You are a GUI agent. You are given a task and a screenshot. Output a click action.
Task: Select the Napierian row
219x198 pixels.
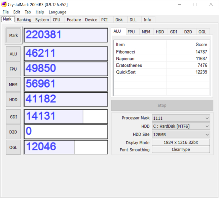coord(162,58)
